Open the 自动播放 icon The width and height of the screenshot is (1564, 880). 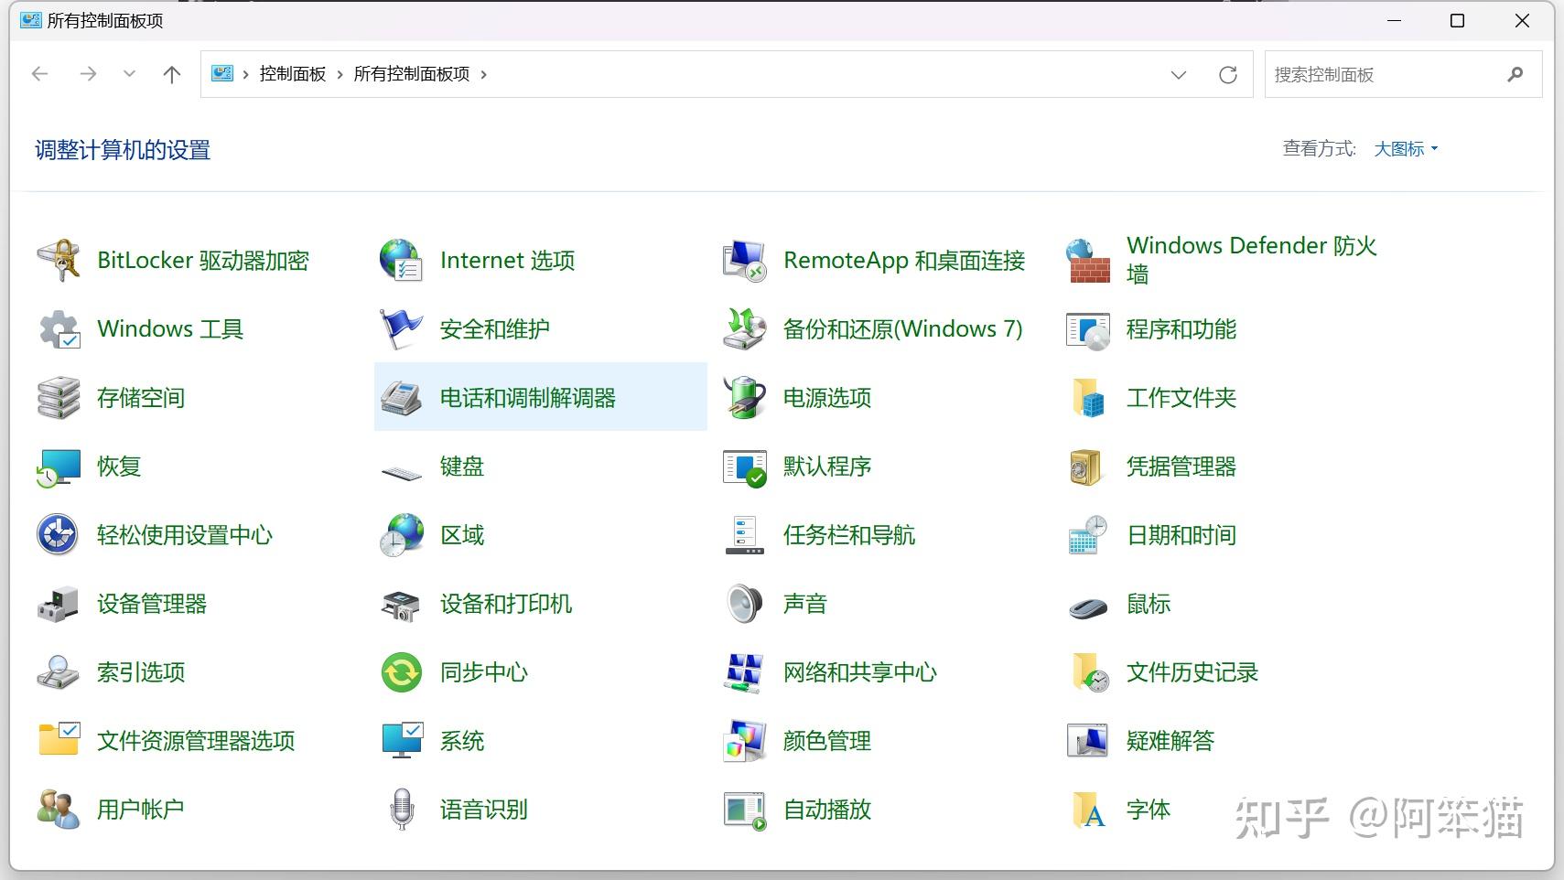click(744, 810)
